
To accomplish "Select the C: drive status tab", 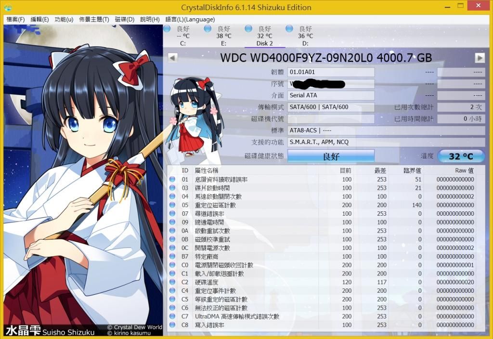I will [183, 36].
